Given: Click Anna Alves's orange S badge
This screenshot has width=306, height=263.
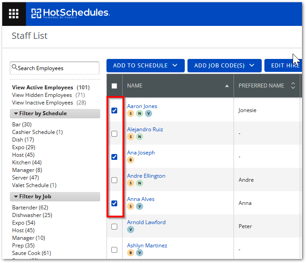Looking at the screenshot, I should click(131, 206).
